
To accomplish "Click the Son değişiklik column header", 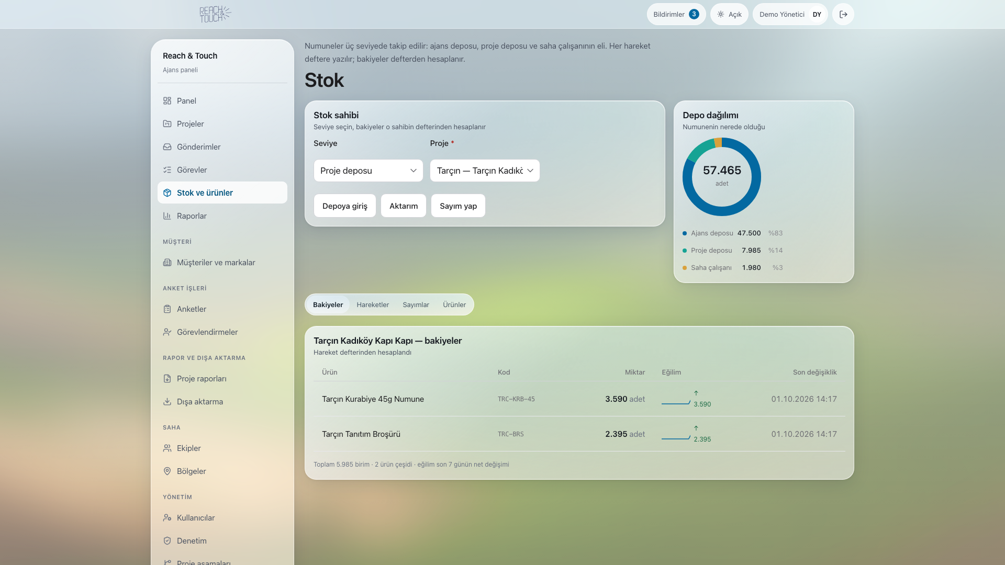I will [814, 372].
